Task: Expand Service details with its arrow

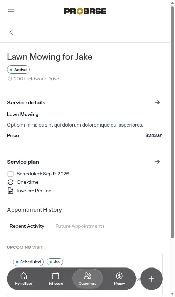Action: point(157,102)
